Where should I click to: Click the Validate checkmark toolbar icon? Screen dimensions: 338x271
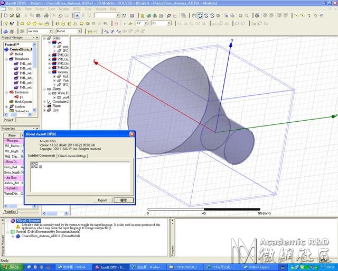tap(148, 15)
